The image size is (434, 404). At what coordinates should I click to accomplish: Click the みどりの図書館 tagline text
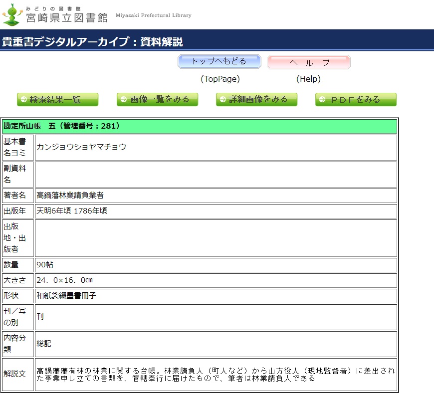pyautogui.click(x=53, y=9)
